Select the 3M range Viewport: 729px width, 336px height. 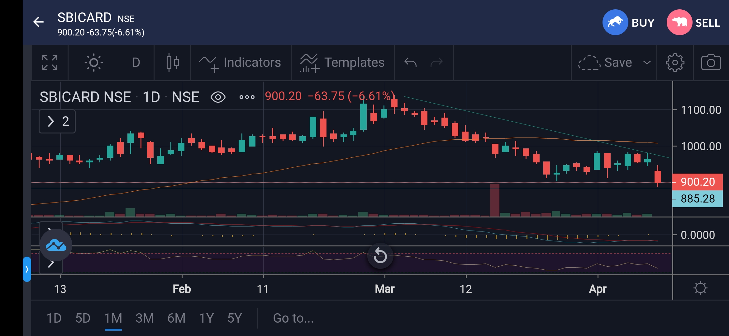(x=145, y=318)
